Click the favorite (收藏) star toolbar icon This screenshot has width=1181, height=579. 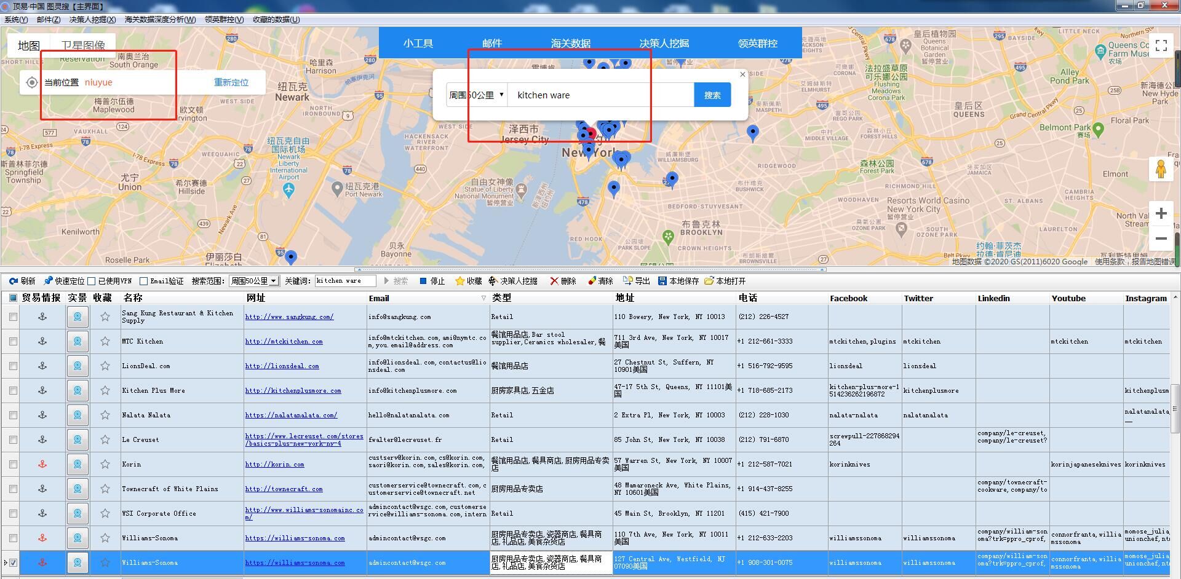459,281
